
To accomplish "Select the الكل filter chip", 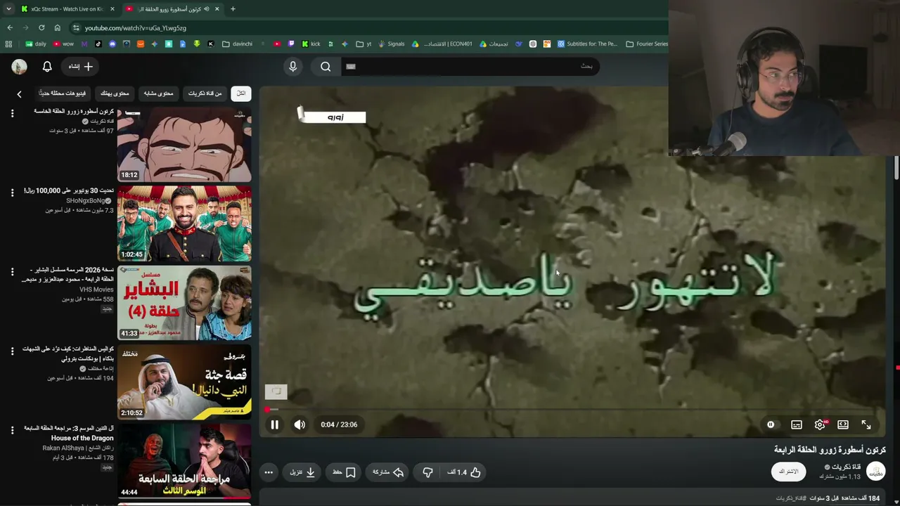I will pos(240,93).
